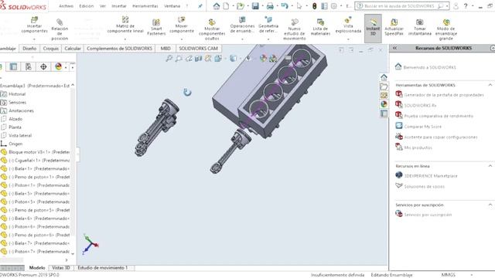Open Prueba comparativa de rendimiento
The width and height of the screenshot is (495, 278).
439,116
